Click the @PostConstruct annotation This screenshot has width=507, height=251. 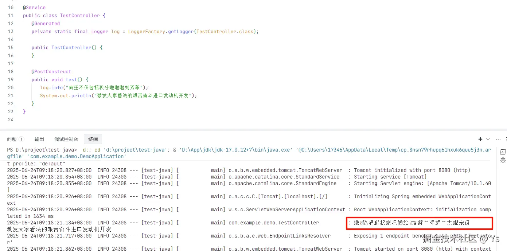click(x=51, y=71)
